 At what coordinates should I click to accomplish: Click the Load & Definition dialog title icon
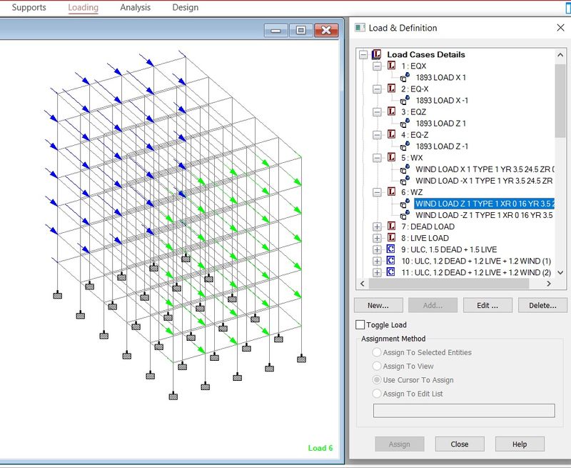click(x=360, y=28)
